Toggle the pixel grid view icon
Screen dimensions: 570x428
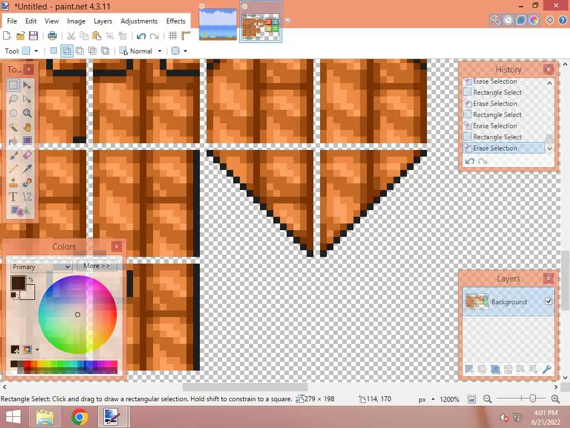(x=173, y=36)
